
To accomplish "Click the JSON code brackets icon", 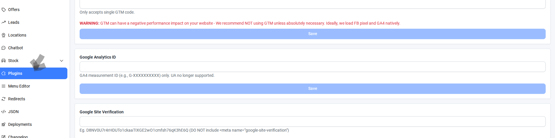I will click(x=3, y=112).
